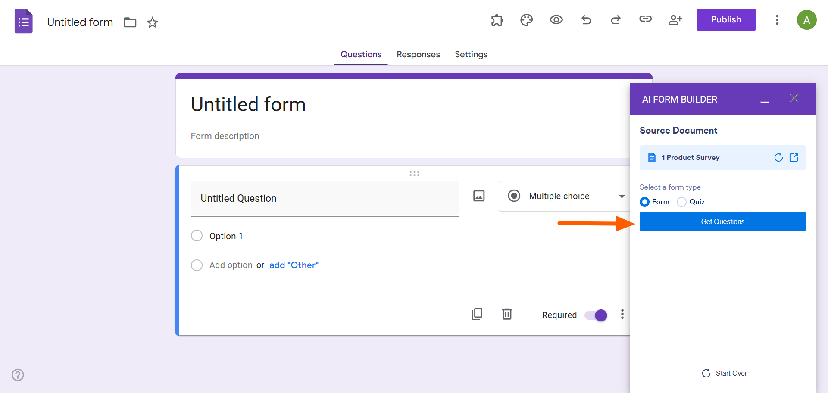Copy responder link icon

tap(646, 19)
